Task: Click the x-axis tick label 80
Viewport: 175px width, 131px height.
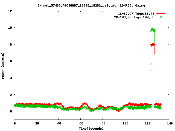Action: click(103, 123)
